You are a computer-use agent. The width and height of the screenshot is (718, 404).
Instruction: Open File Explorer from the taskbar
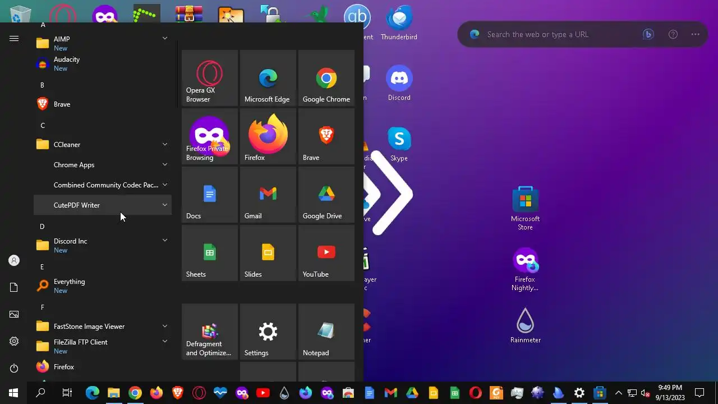click(x=114, y=393)
